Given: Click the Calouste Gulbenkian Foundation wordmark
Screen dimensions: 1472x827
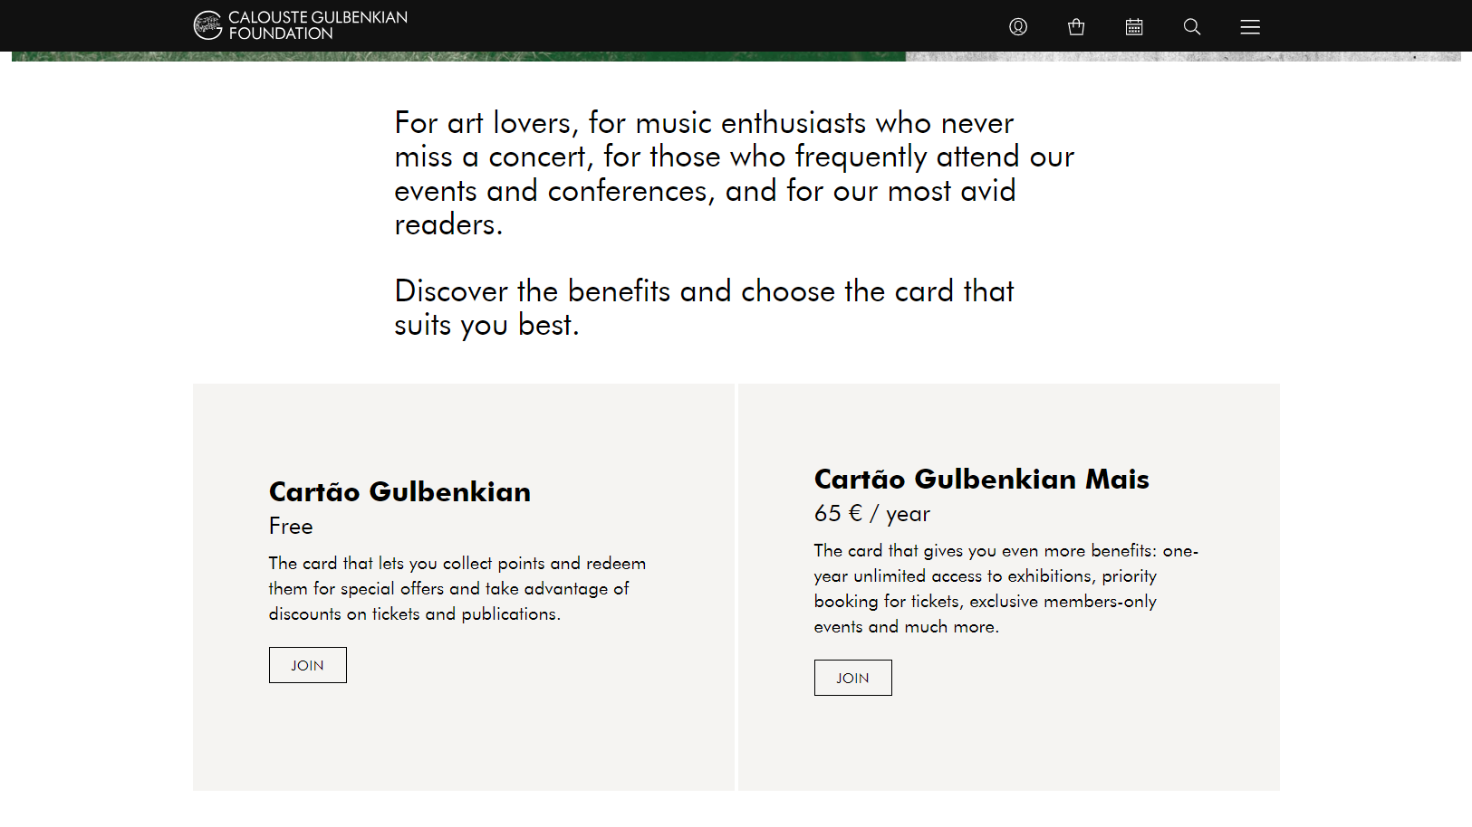Looking at the screenshot, I should (318, 25).
